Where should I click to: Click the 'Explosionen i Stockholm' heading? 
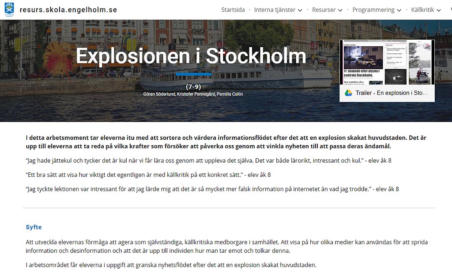point(191,56)
